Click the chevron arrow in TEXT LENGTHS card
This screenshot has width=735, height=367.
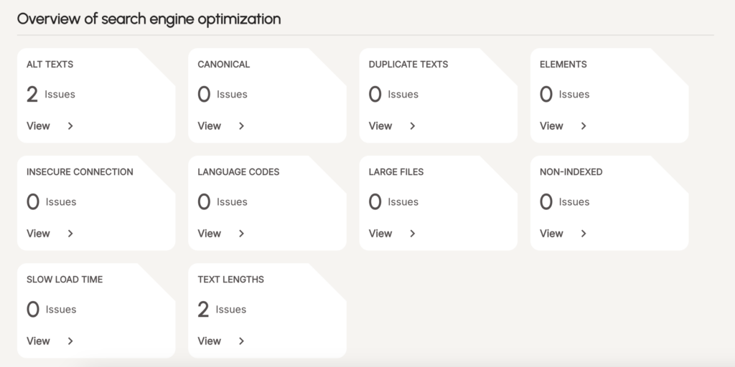coord(241,341)
